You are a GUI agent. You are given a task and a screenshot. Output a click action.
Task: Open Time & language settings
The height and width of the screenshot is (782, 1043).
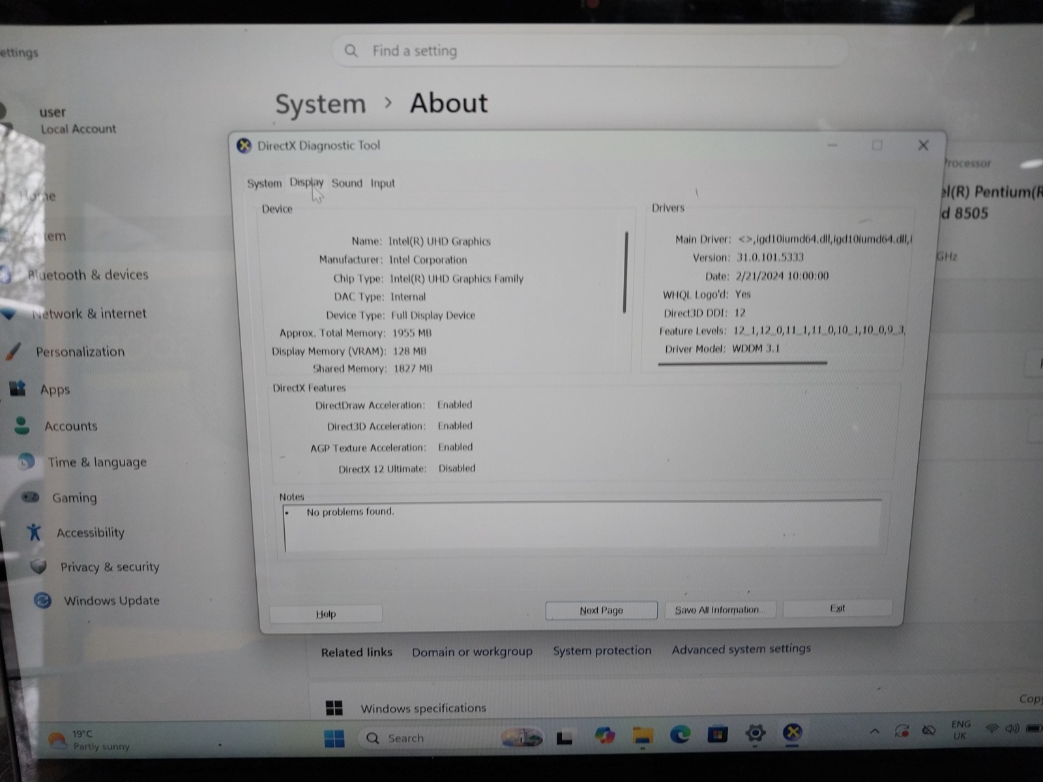coord(97,462)
